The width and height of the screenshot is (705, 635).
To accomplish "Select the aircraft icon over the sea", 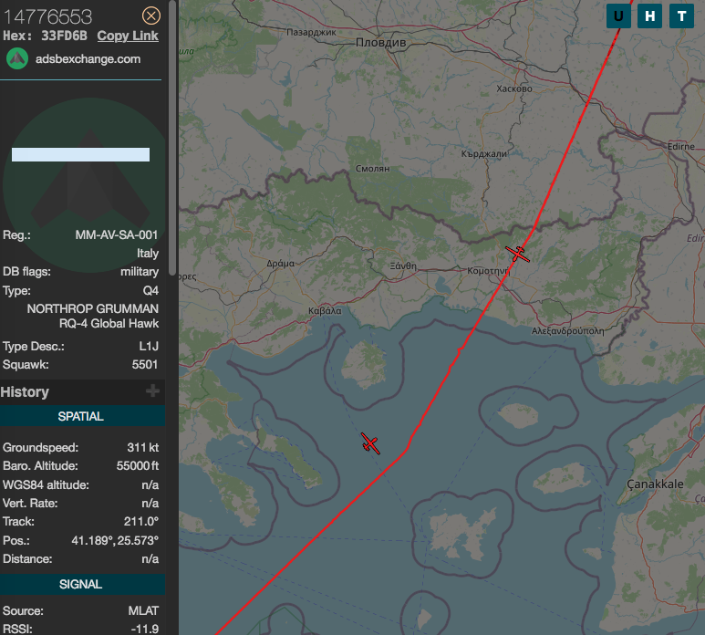I will coord(370,443).
